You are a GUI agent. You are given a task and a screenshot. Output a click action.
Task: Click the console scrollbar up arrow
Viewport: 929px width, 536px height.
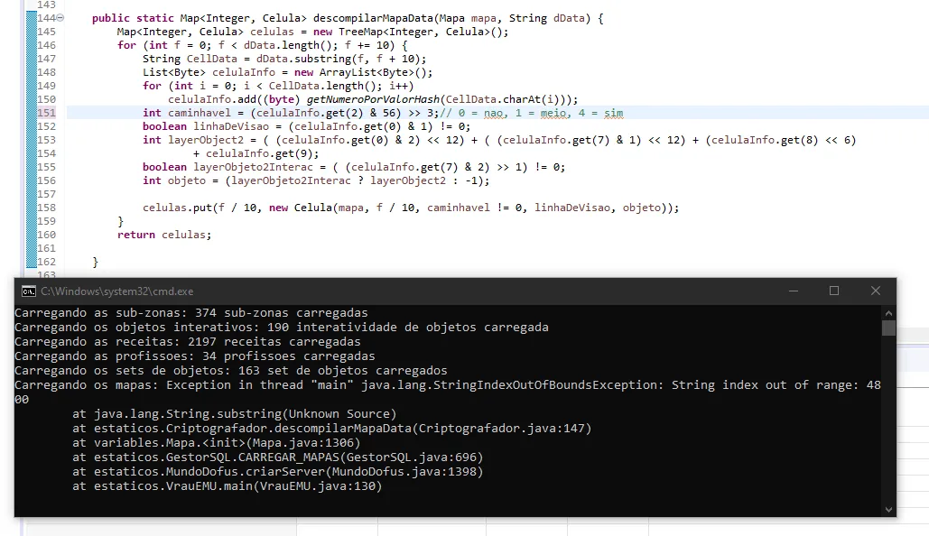click(x=888, y=312)
